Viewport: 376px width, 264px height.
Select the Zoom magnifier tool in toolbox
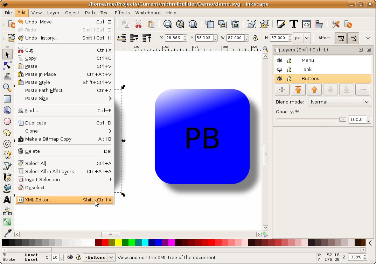(7, 88)
